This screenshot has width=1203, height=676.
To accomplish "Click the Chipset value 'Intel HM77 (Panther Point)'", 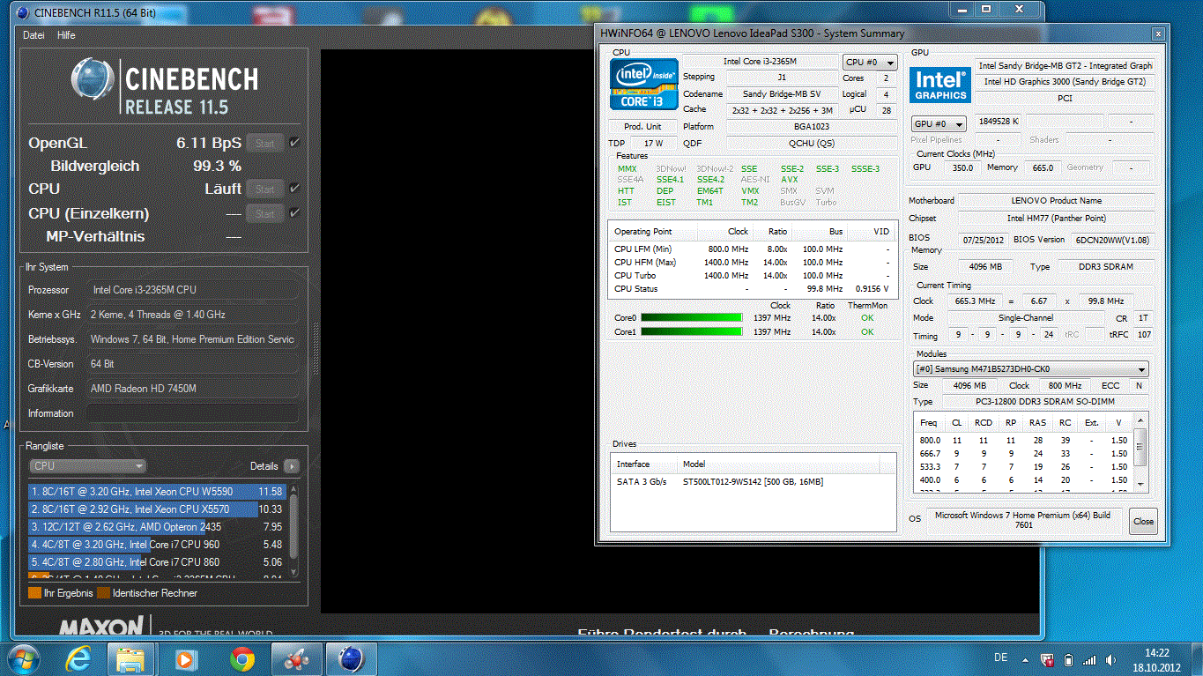I will click(x=1056, y=218).
